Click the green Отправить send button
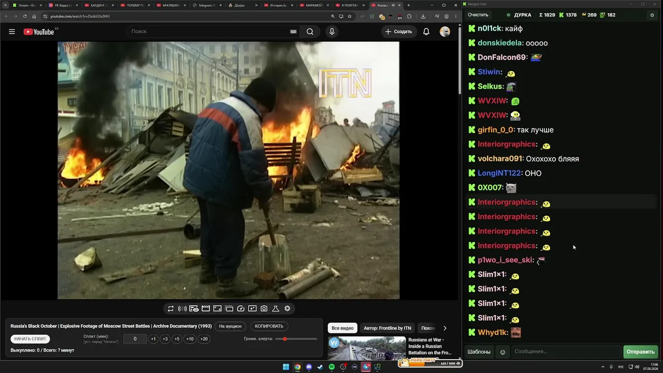This screenshot has height=373, width=663. [641, 352]
